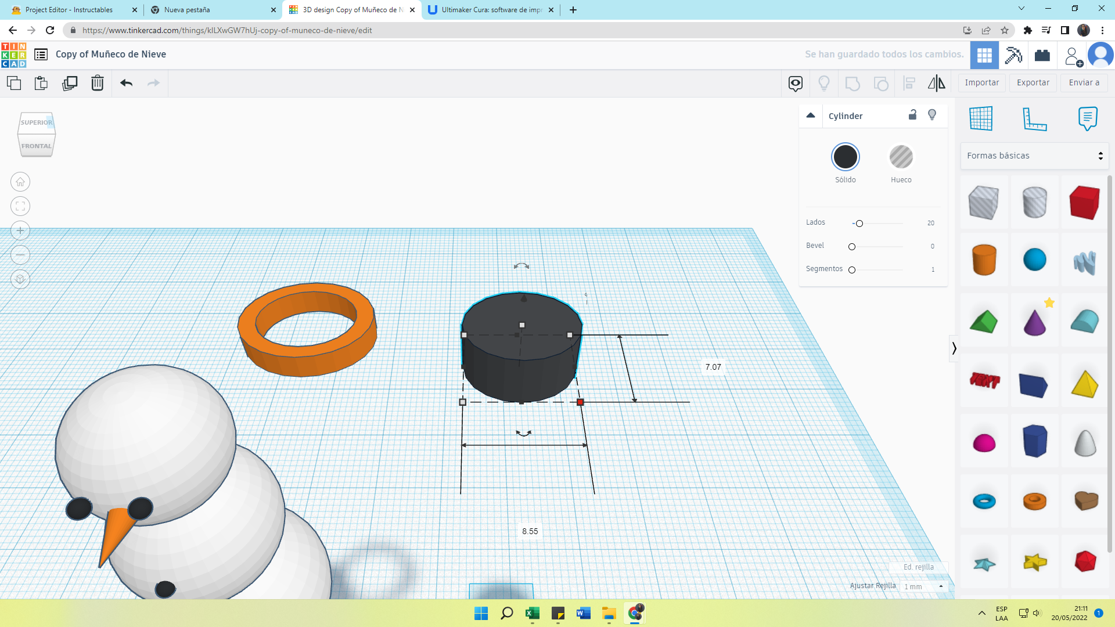The height and width of the screenshot is (627, 1115).
Task: Collapse the Cylinder inspector panel
Action: tap(811, 116)
